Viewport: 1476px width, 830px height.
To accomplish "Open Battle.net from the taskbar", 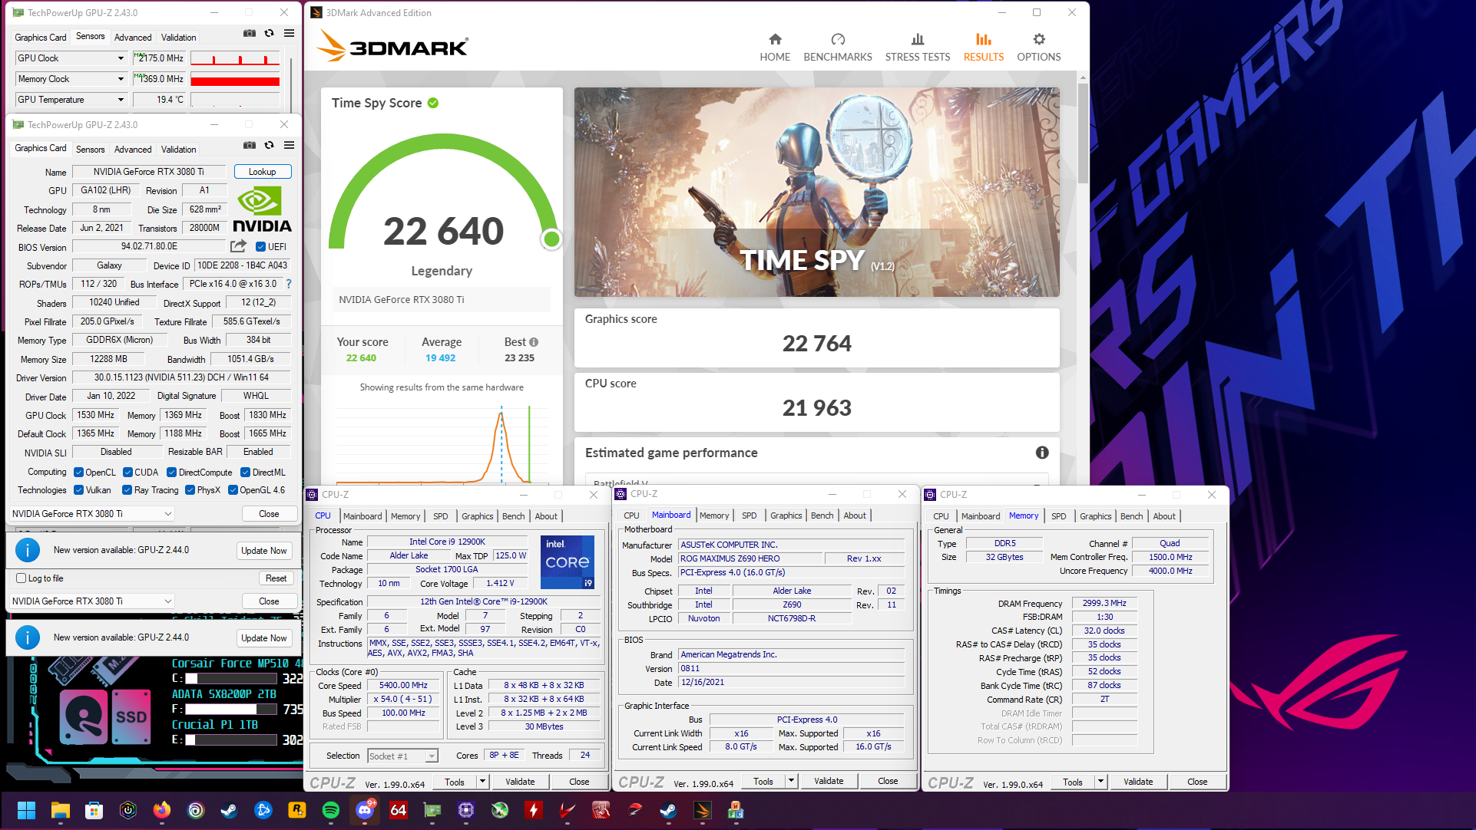I will [x=263, y=810].
